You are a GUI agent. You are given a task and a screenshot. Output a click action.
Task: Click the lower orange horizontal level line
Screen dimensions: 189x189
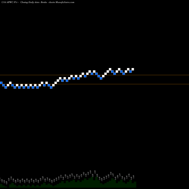94,84
